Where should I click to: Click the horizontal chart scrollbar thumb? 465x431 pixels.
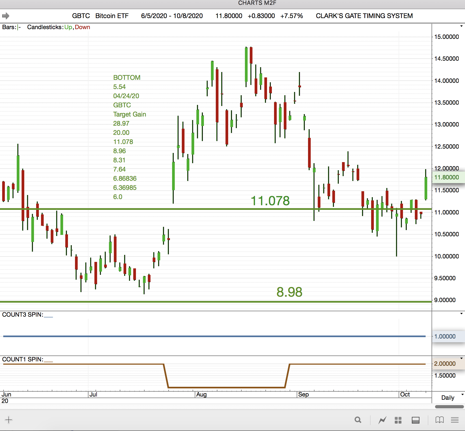point(449,407)
